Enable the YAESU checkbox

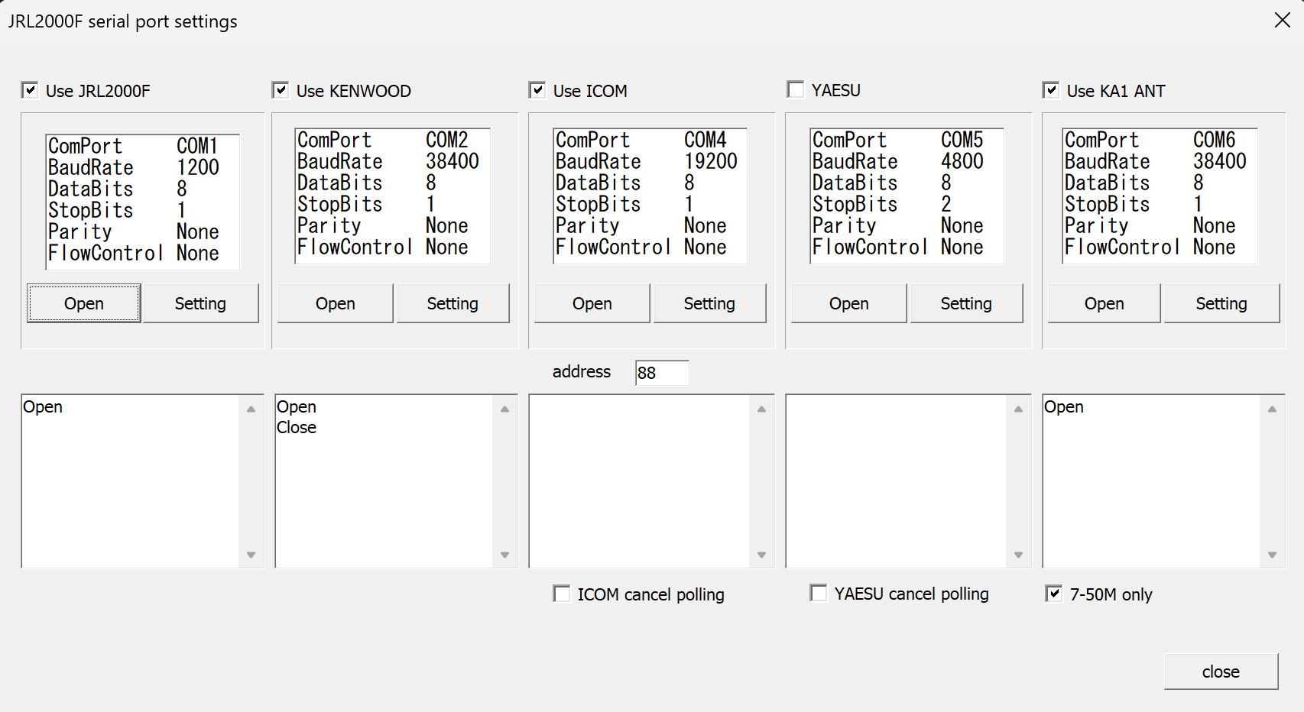tap(796, 90)
